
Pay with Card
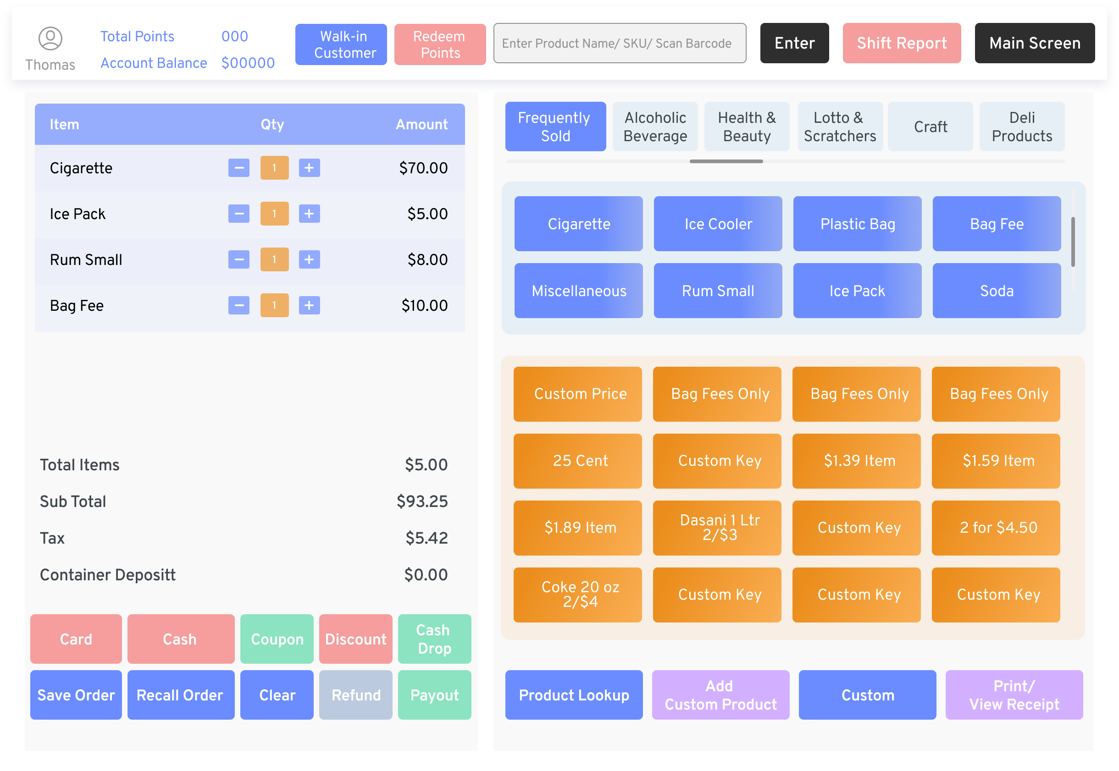75,639
